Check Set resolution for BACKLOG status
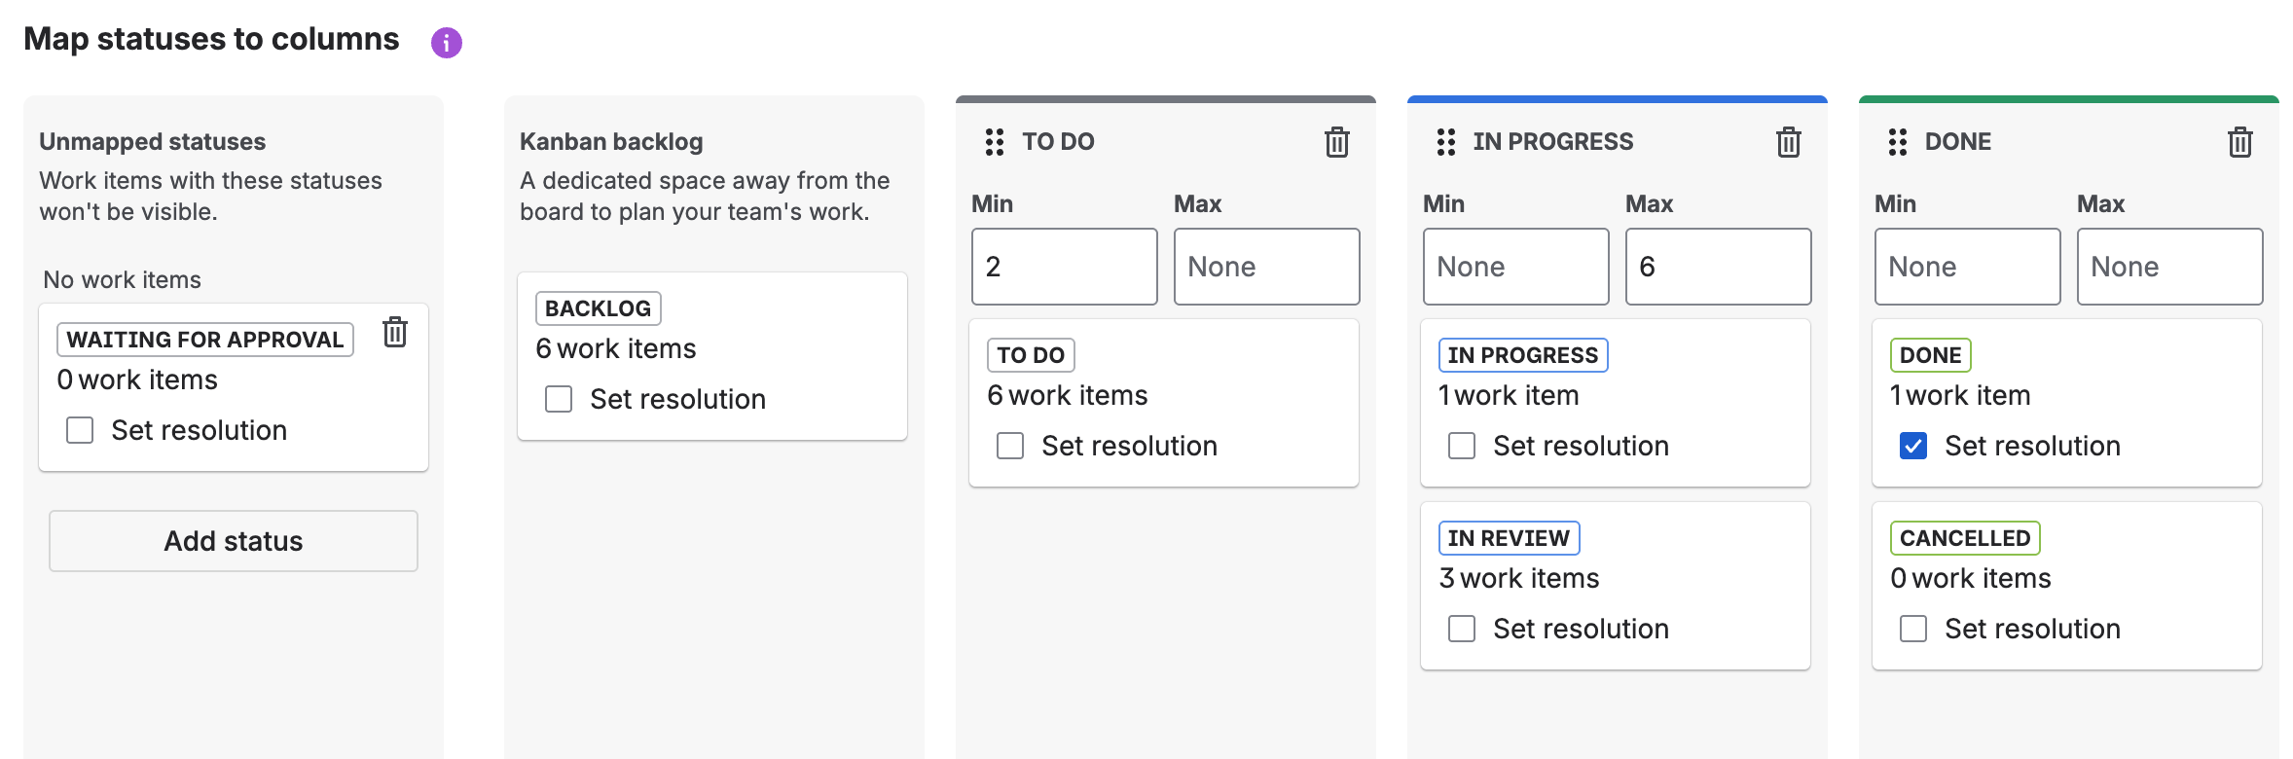The height and width of the screenshot is (759, 2293). 559,399
